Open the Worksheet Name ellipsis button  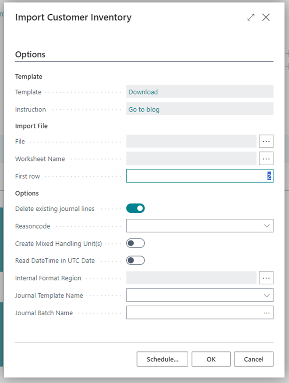click(x=266, y=159)
